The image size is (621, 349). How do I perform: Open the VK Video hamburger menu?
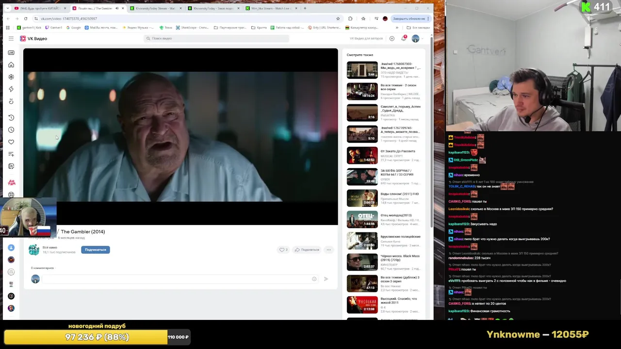coord(11,38)
